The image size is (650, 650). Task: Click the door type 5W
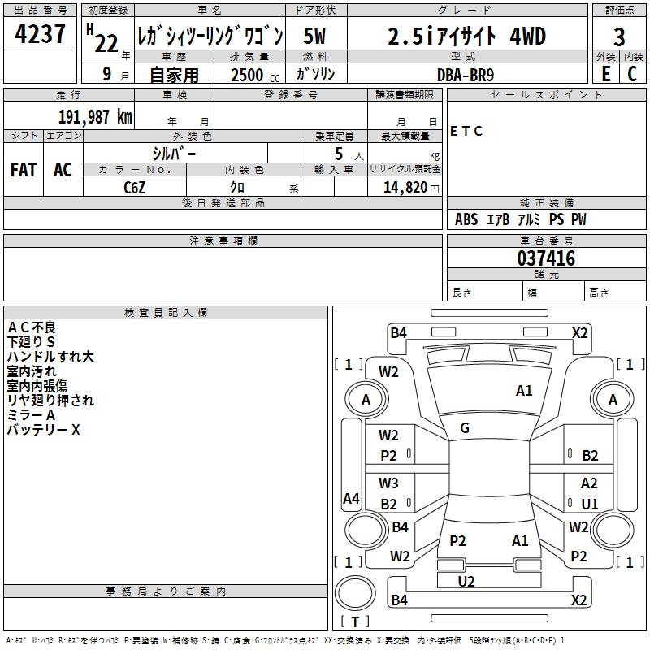(x=314, y=36)
